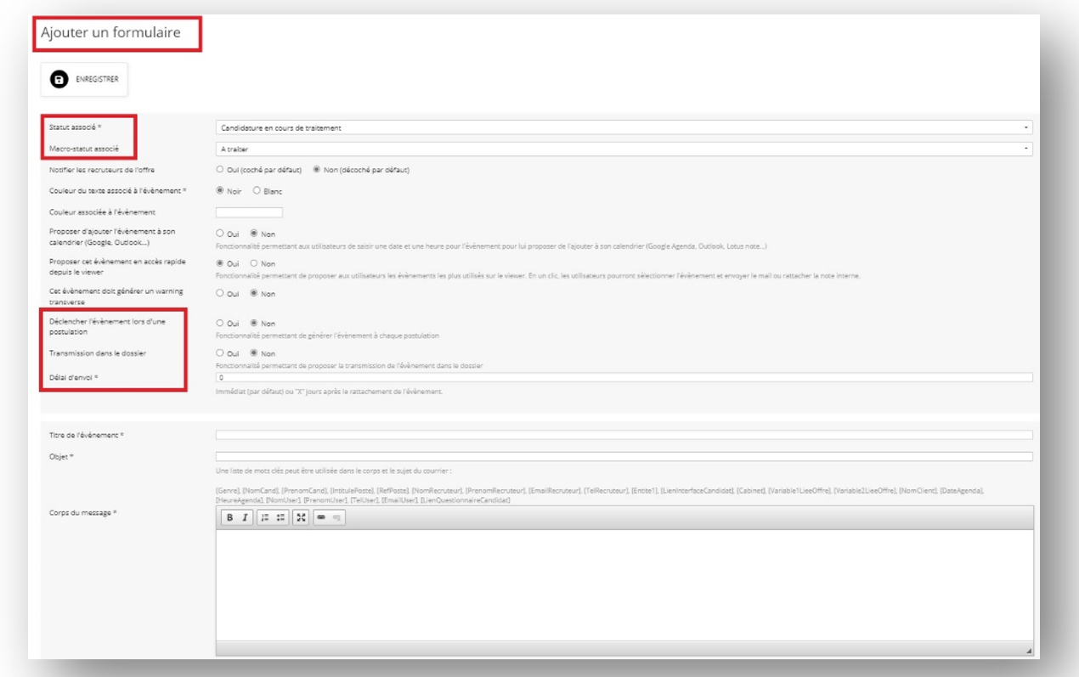The image size is (1079, 677).
Task: Expand the 'Macro-statut associé' dropdown
Action: 624,149
